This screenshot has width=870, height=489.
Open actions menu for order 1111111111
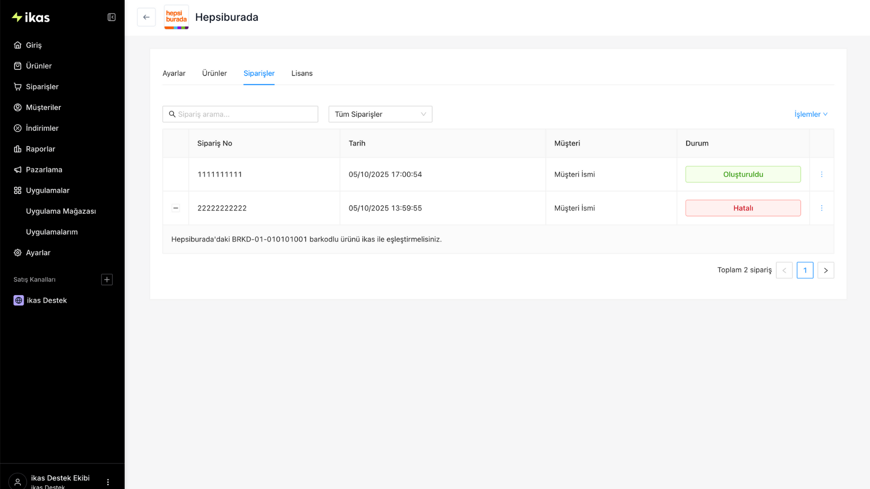point(822,174)
